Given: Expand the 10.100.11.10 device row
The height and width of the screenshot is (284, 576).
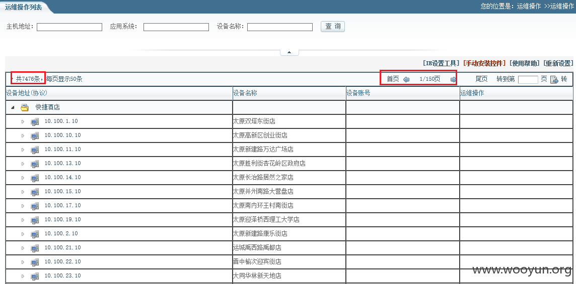Looking at the screenshot, I should (23, 150).
